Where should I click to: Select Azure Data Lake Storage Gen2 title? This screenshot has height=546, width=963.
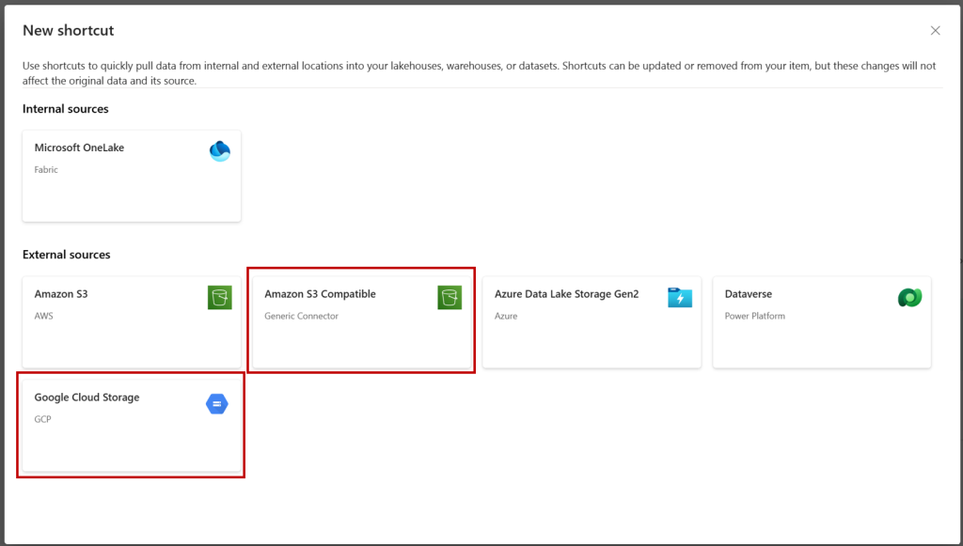566,294
